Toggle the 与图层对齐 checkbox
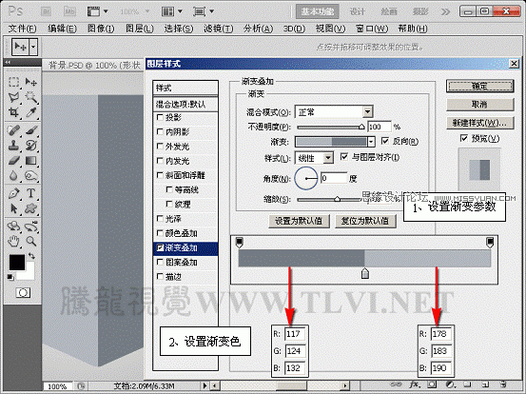 (x=343, y=156)
